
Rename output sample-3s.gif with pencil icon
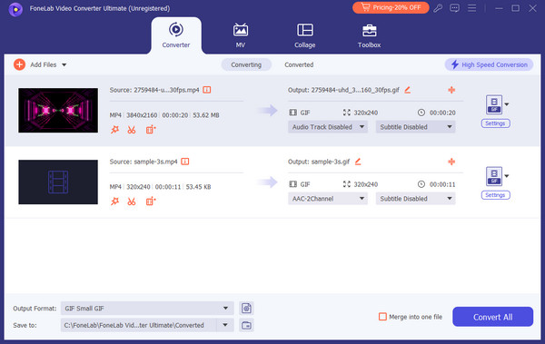click(x=358, y=162)
